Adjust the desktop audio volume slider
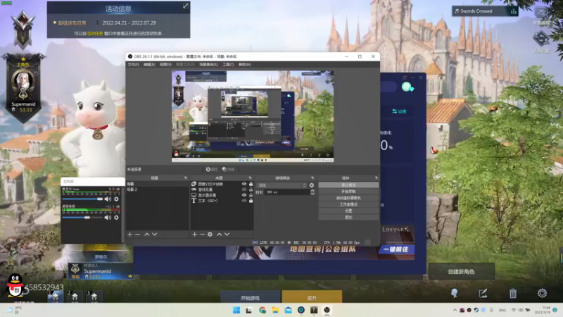This screenshot has height=317, width=563. pyautogui.click(x=83, y=218)
